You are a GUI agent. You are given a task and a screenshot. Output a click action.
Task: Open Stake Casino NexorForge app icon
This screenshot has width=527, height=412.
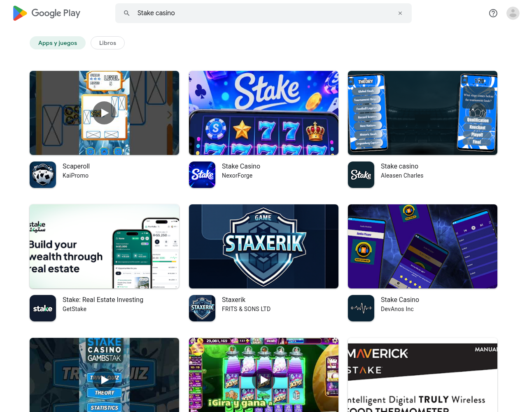[202, 175]
